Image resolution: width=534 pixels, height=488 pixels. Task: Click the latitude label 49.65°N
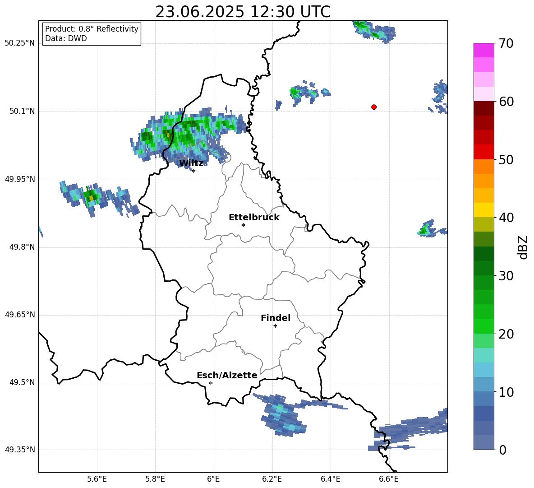pyautogui.click(x=20, y=315)
